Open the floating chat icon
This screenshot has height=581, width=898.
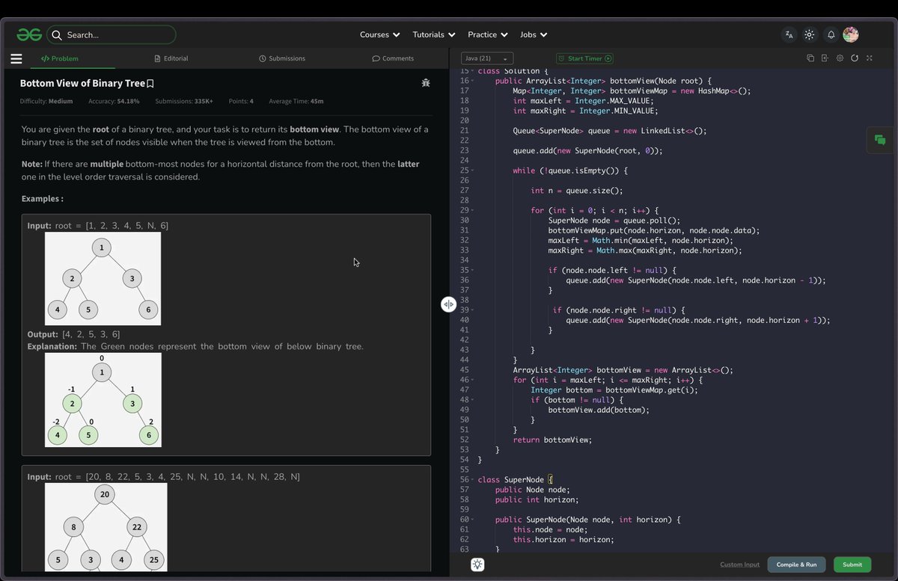[x=880, y=140]
